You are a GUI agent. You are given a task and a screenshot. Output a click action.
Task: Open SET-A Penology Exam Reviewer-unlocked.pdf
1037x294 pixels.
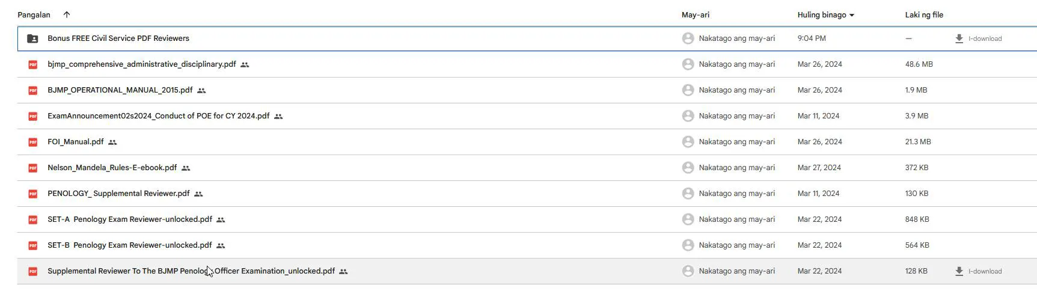click(x=130, y=219)
